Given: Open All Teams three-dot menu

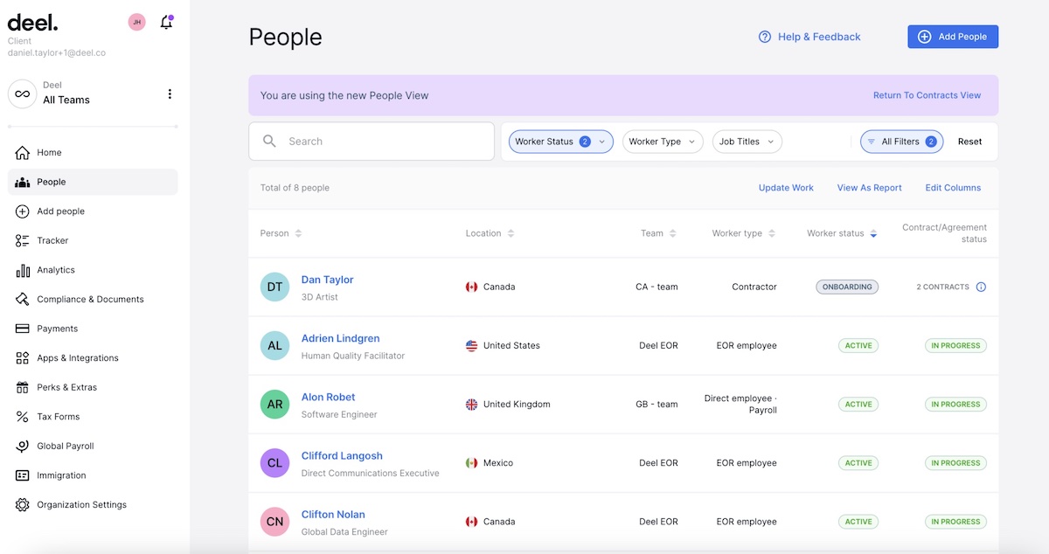Looking at the screenshot, I should (170, 94).
